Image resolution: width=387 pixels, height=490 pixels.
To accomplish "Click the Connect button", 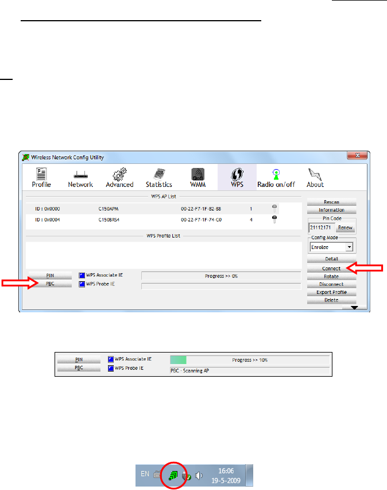I will tap(331, 269).
